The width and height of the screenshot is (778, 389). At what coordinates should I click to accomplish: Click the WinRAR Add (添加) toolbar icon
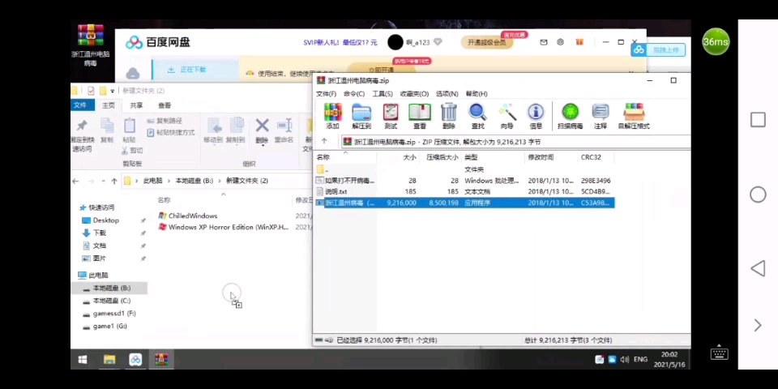332,116
